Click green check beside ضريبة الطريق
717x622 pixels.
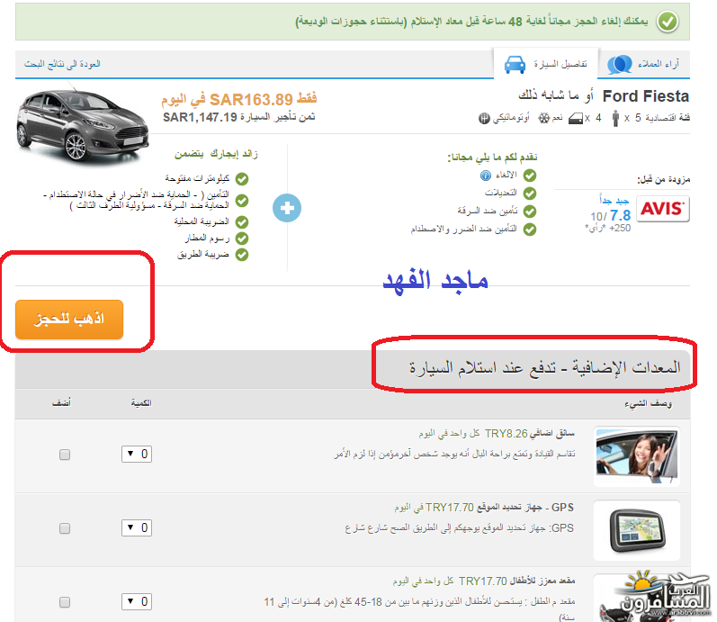click(x=242, y=255)
